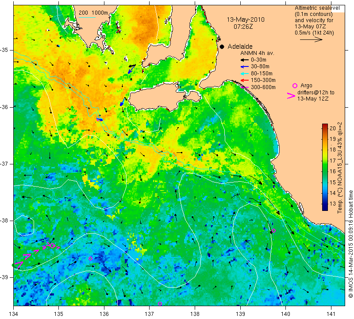Click the red 150-300m legend arrow
Image resolution: width=354 pixels, height=319 pixels.
(x=244, y=80)
